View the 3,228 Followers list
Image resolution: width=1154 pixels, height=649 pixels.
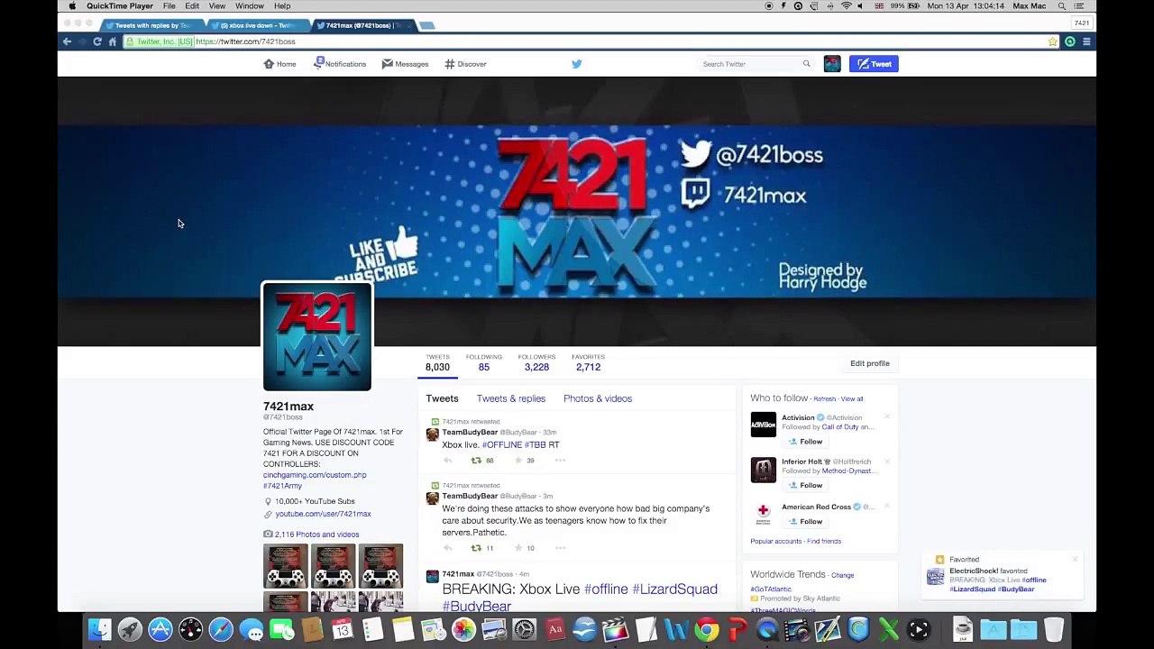coord(537,362)
